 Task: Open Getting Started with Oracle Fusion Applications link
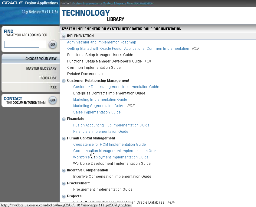pyautogui.click(x=128, y=49)
